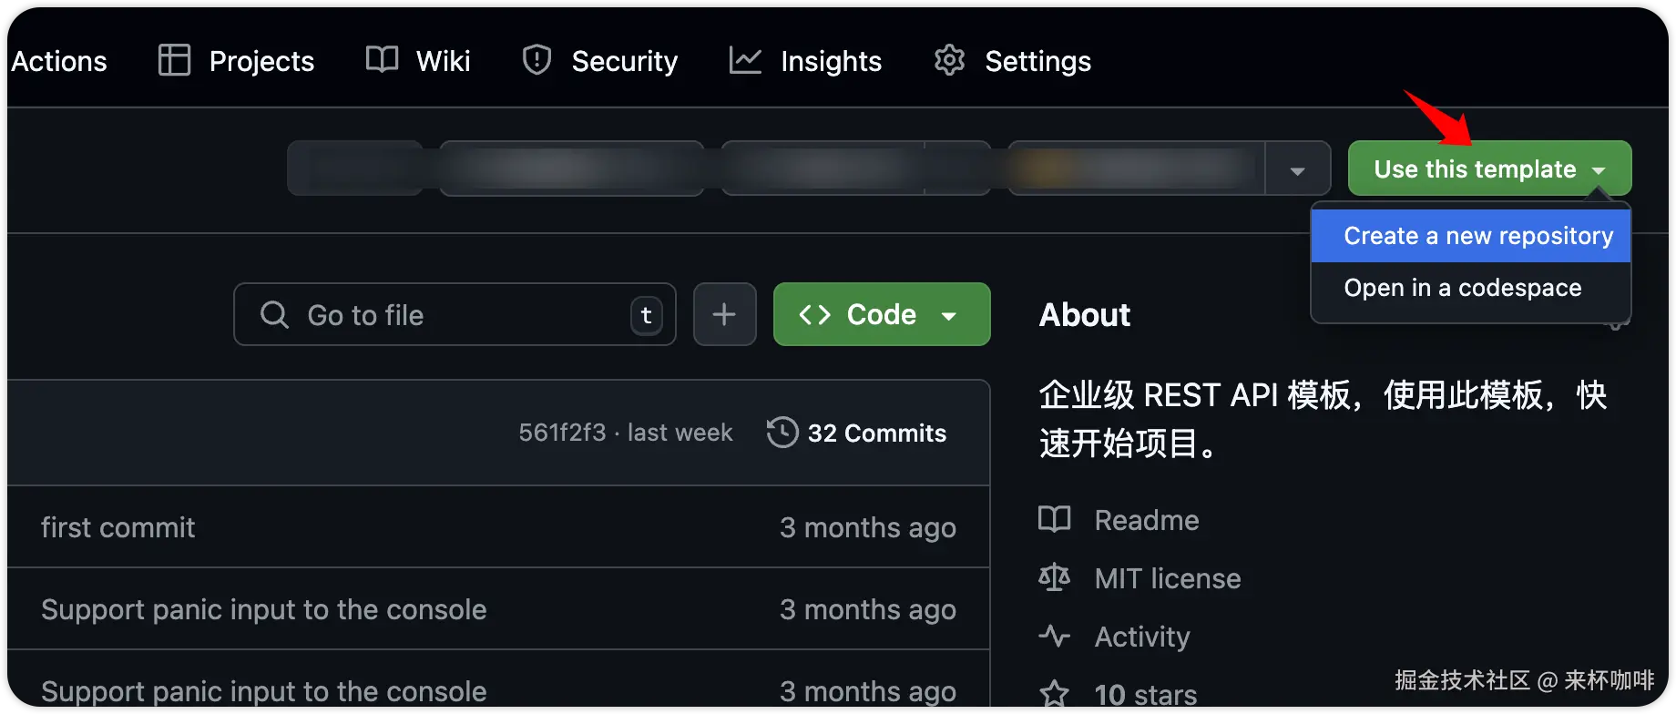This screenshot has height=714, width=1676.
Task: Click the stars icon in About
Action: coord(1055,694)
